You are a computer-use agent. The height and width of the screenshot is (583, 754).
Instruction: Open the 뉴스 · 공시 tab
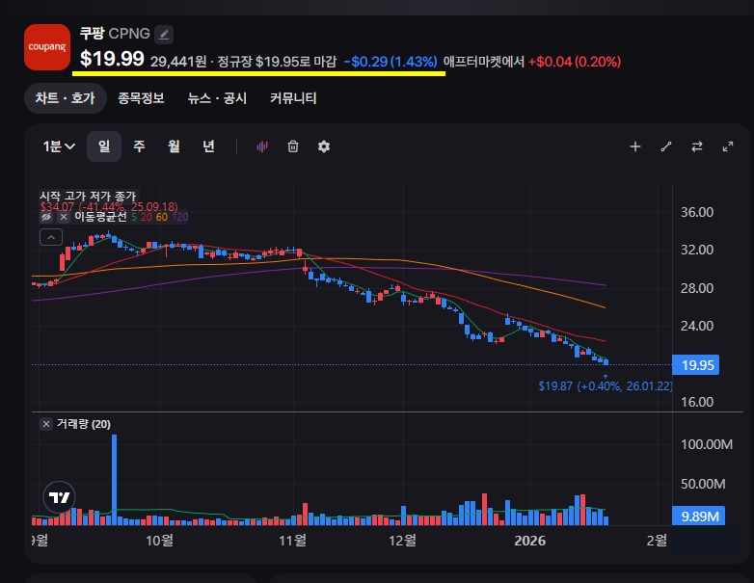coord(217,98)
